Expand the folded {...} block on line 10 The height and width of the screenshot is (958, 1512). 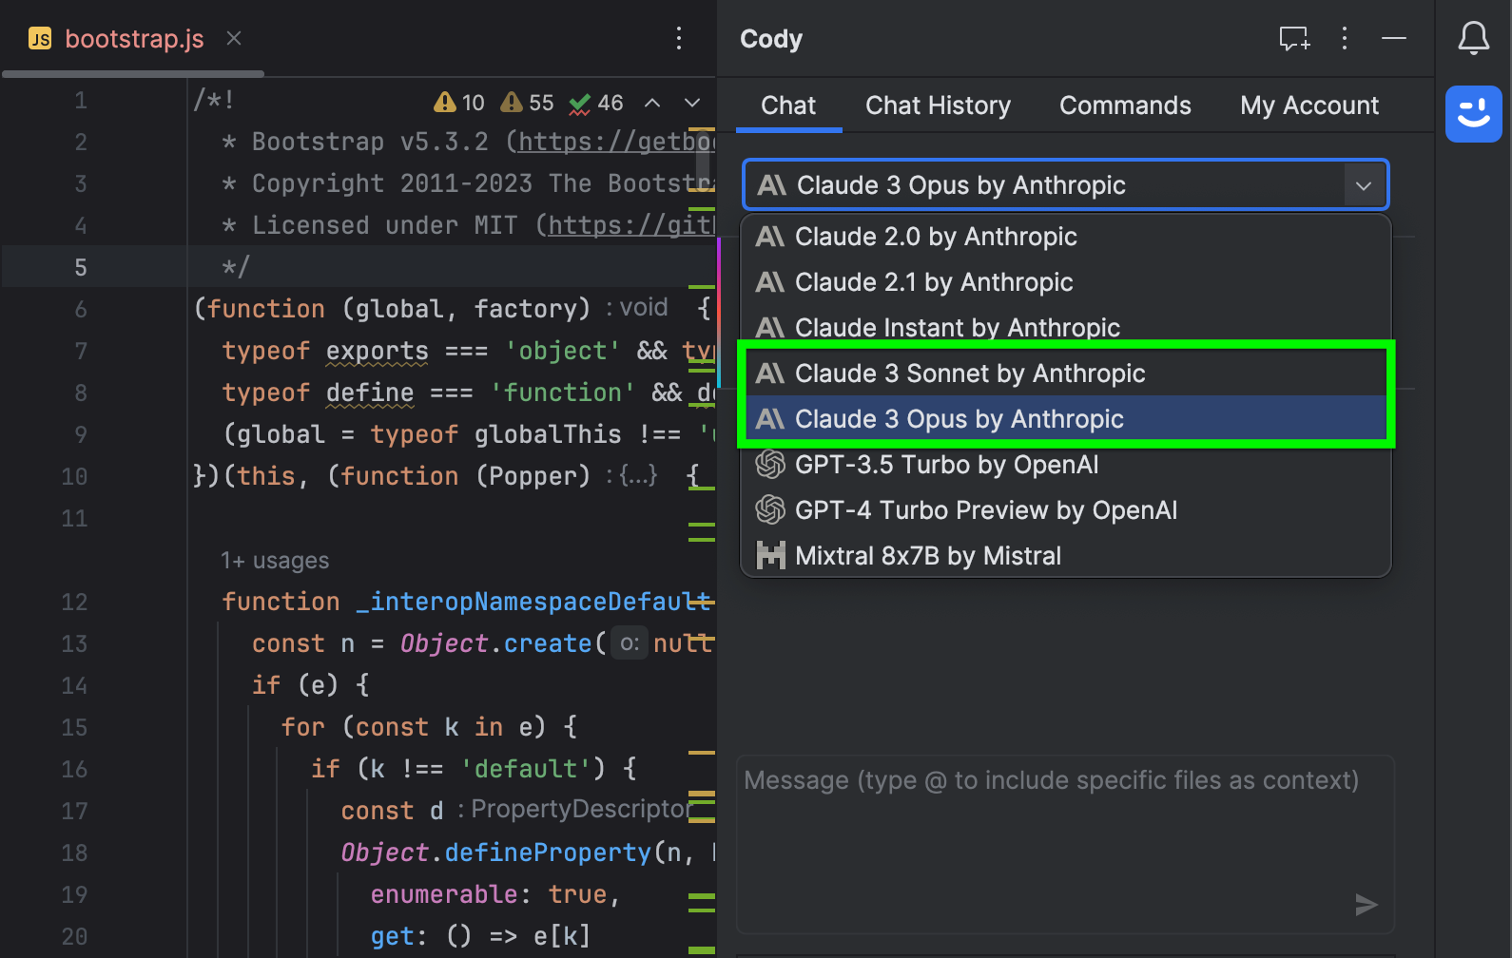(638, 476)
